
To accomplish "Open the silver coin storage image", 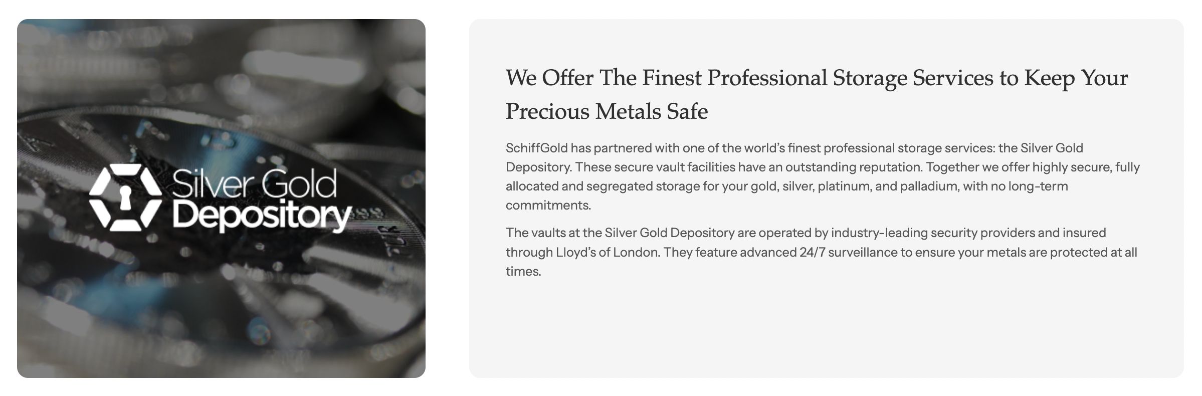I will click(x=221, y=199).
